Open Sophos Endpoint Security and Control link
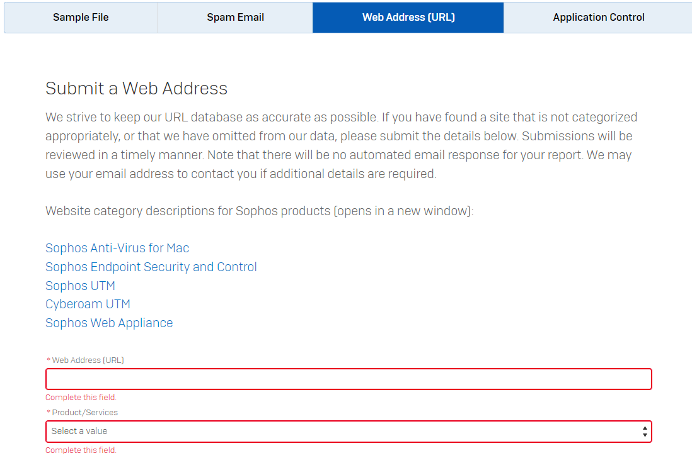The width and height of the screenshot is (692, 458). coord(151,267)
